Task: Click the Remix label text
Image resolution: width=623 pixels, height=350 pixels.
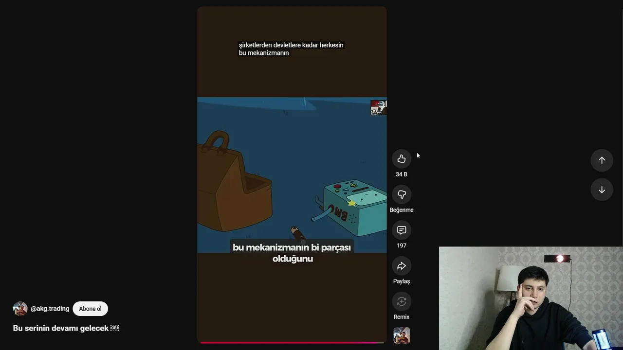Action: (402, 317)
